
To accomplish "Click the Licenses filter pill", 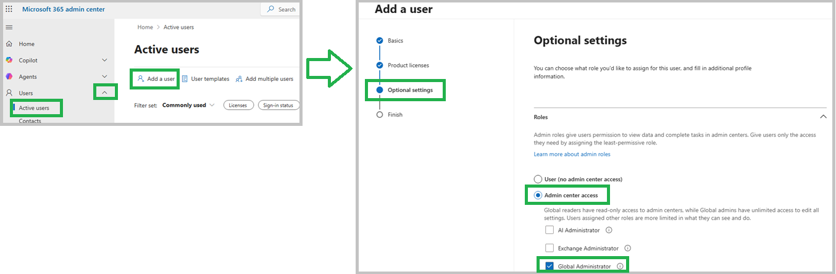I will click(x=238, y=106).
